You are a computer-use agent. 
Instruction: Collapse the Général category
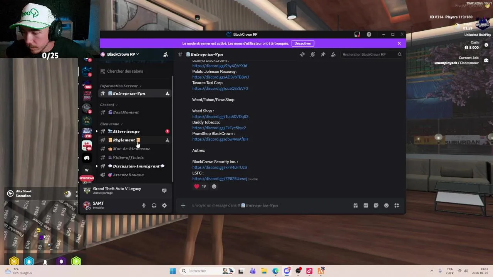point(109,105)
